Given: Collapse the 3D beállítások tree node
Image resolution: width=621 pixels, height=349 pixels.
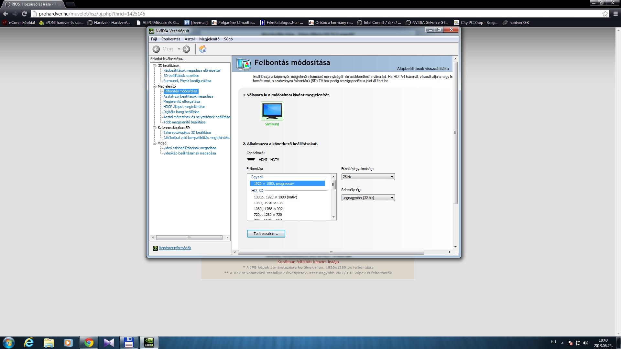Looking at the screenshot, I should 155,66.
